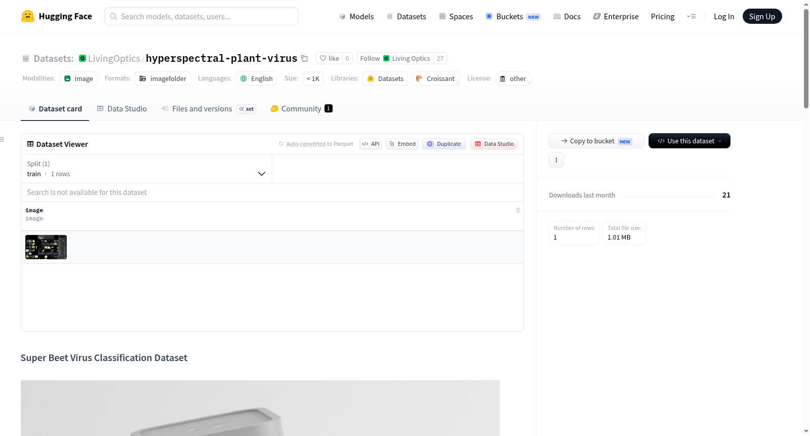Sort by the image column arrows
Image resolution: width=810 pixels, height=436 pixels.
point(518,210)
